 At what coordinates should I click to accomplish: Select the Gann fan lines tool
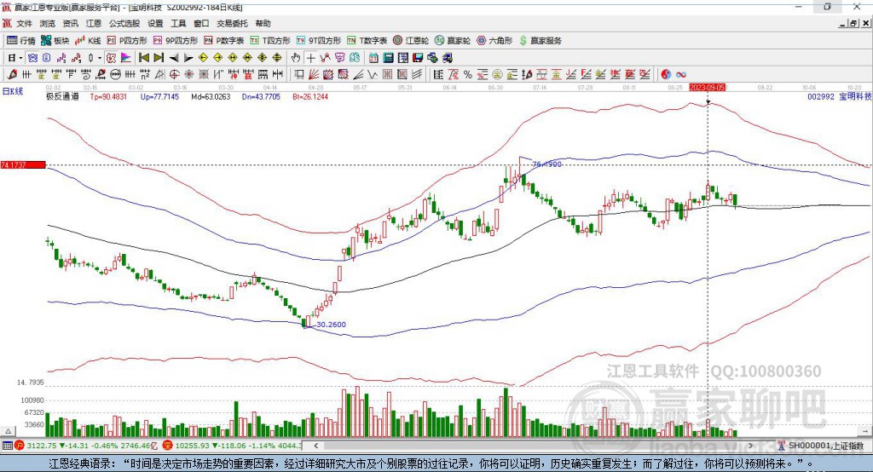pos(314,74)
